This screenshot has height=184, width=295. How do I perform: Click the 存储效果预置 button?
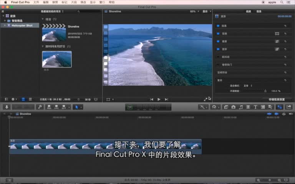277,100
